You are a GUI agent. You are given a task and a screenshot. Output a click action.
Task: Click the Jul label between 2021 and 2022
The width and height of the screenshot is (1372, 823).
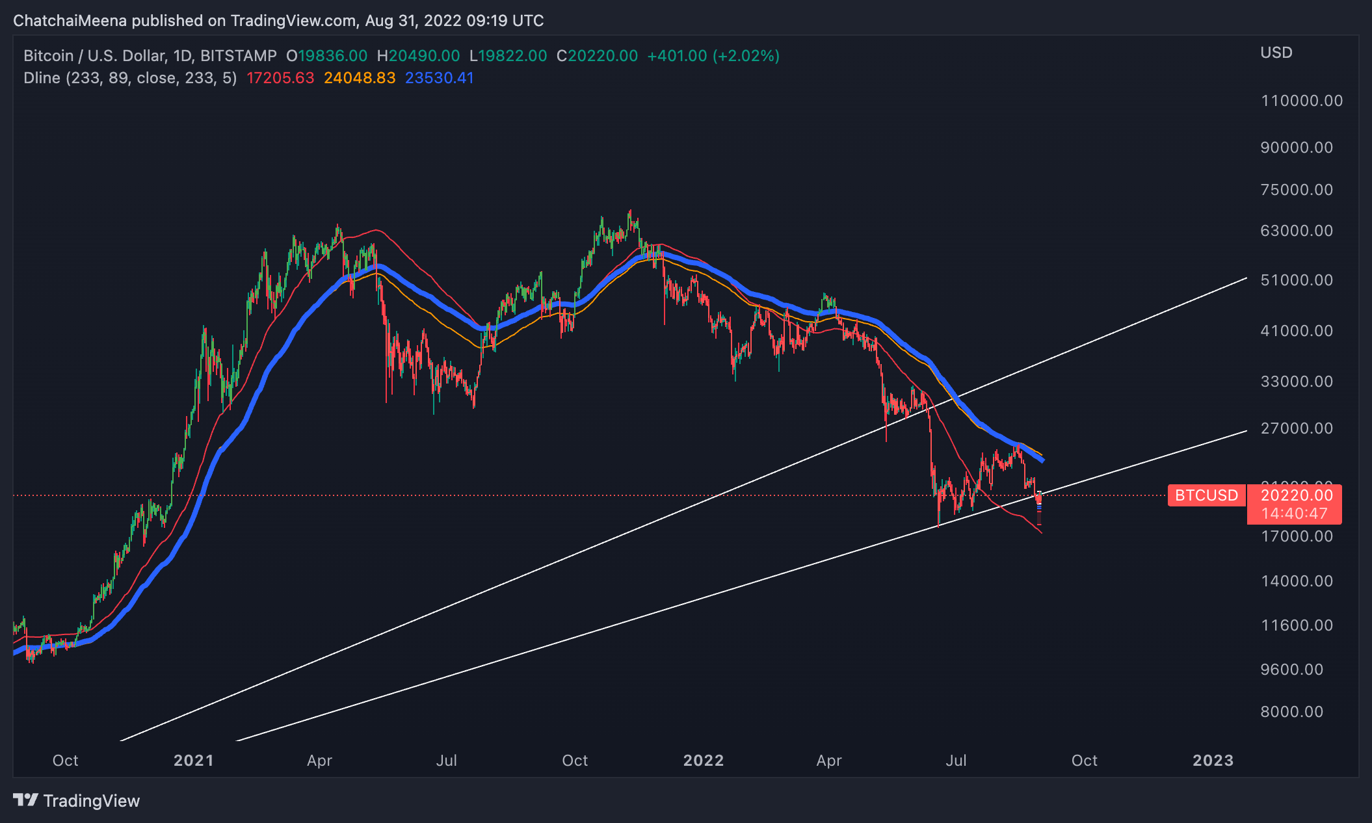[x=447, y=761]
